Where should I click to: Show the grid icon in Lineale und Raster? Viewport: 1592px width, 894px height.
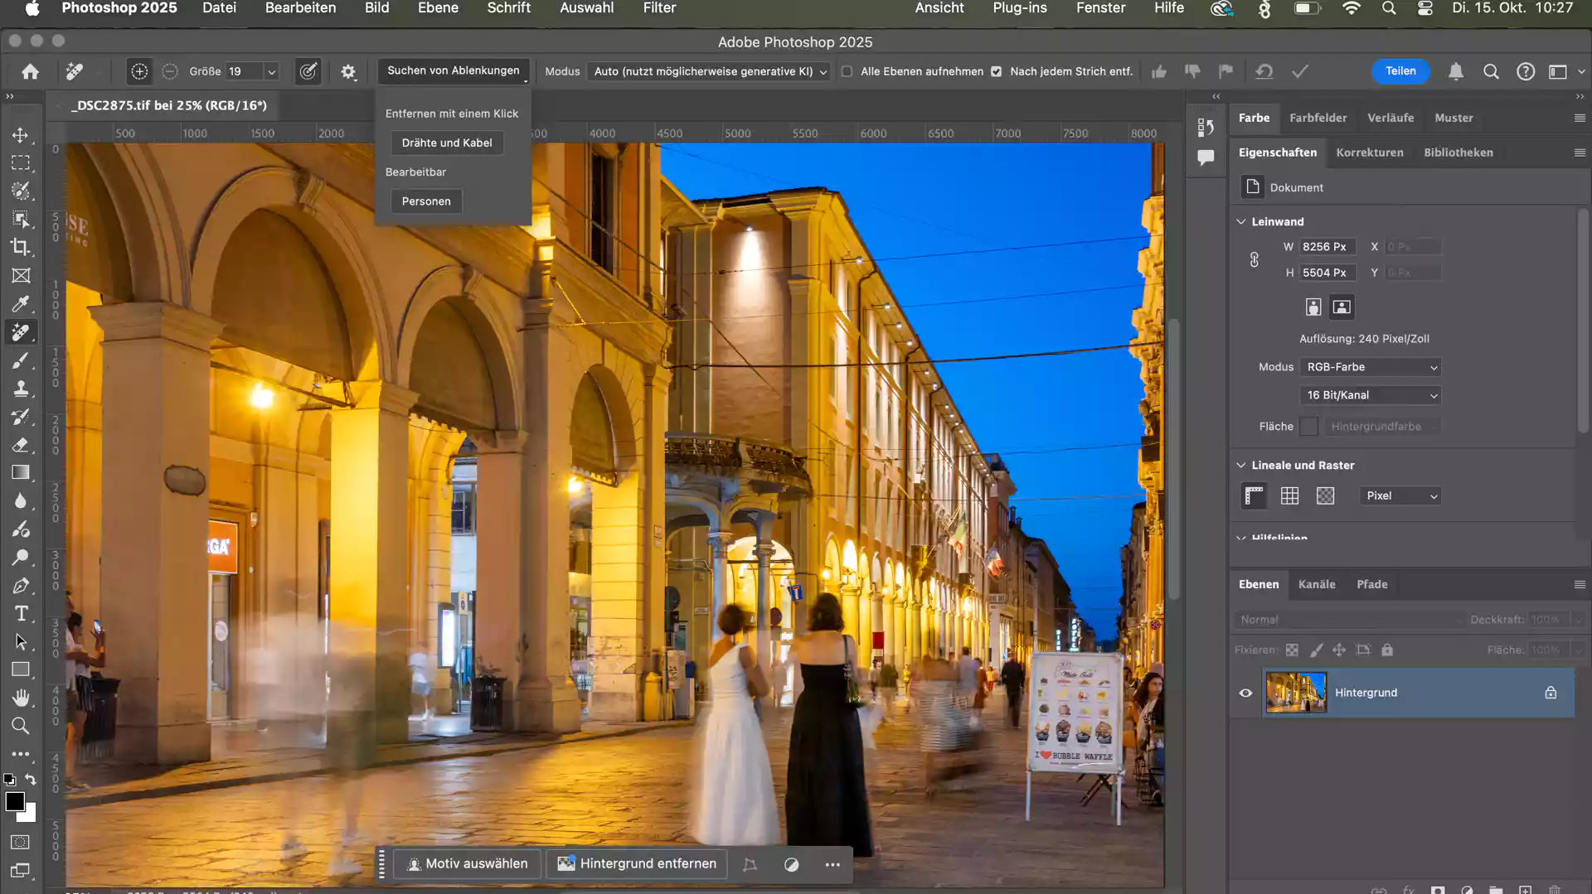[x=1289, y=495]
